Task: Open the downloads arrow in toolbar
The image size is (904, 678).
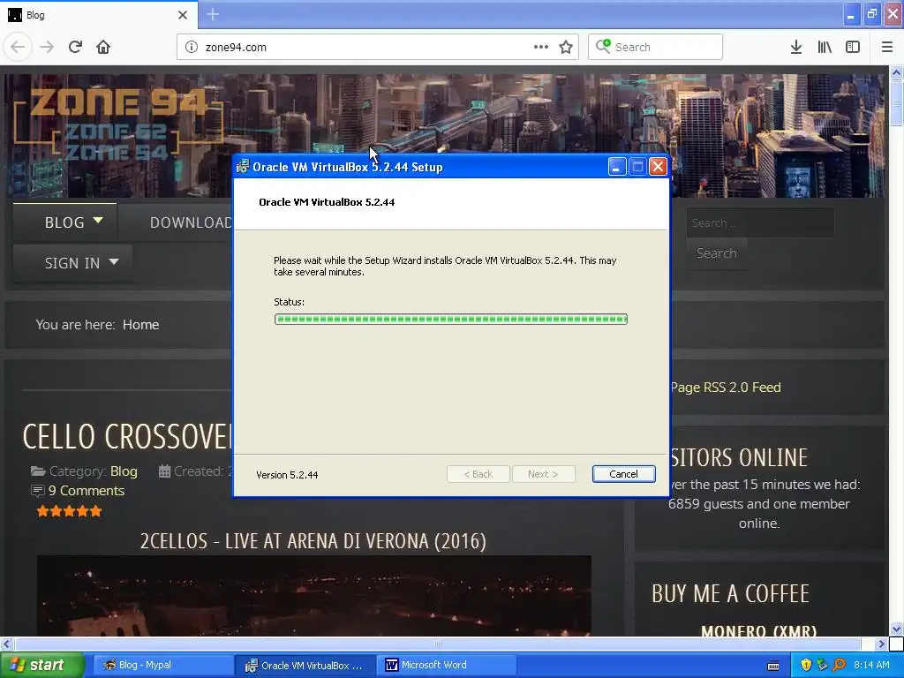Action: click(x=796, y=47)
